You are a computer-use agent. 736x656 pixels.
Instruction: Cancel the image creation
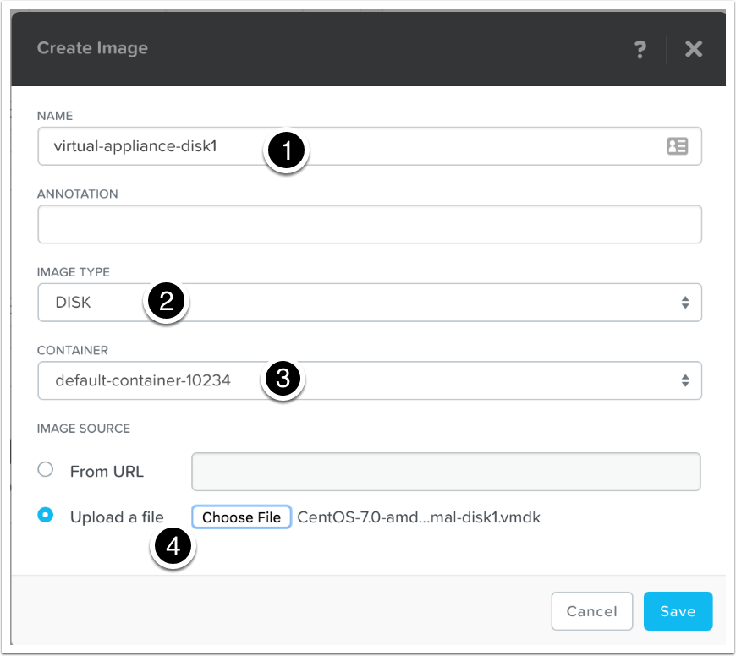coord(591,611)
